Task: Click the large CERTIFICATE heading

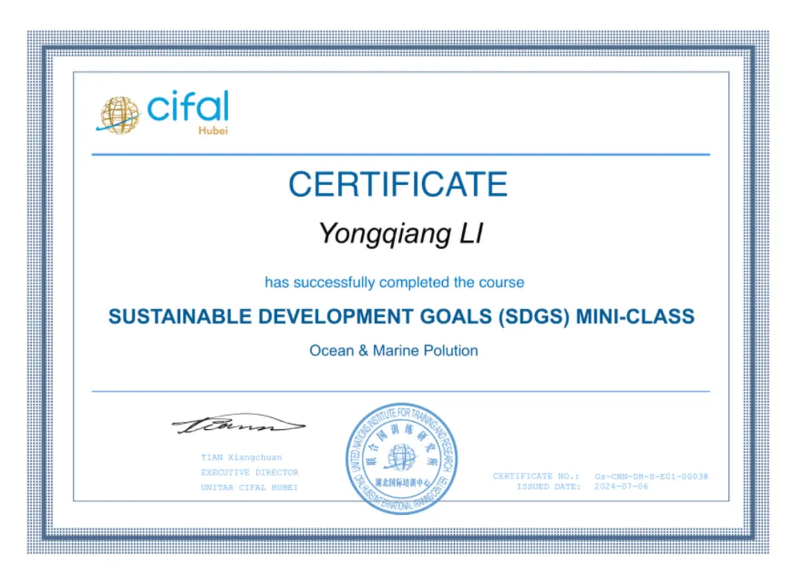Action: pos(398,184)
